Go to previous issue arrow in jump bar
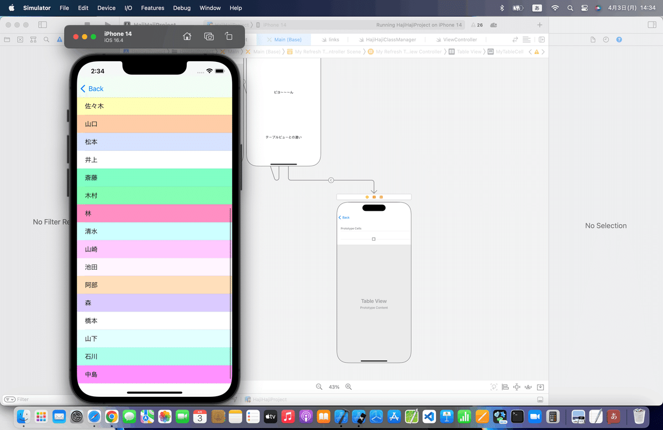The width and height of the screenshot is (663, 430). (x=530, y=52)
